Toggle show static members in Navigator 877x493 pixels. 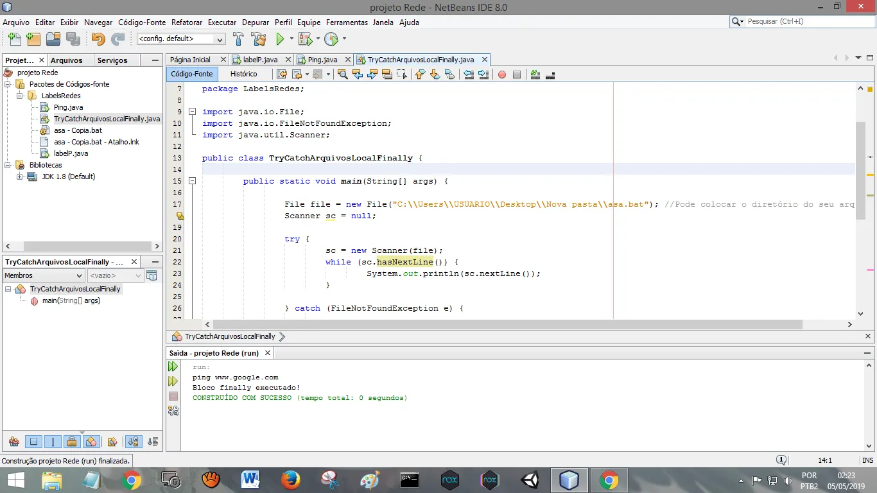click(x=53, y=442)
